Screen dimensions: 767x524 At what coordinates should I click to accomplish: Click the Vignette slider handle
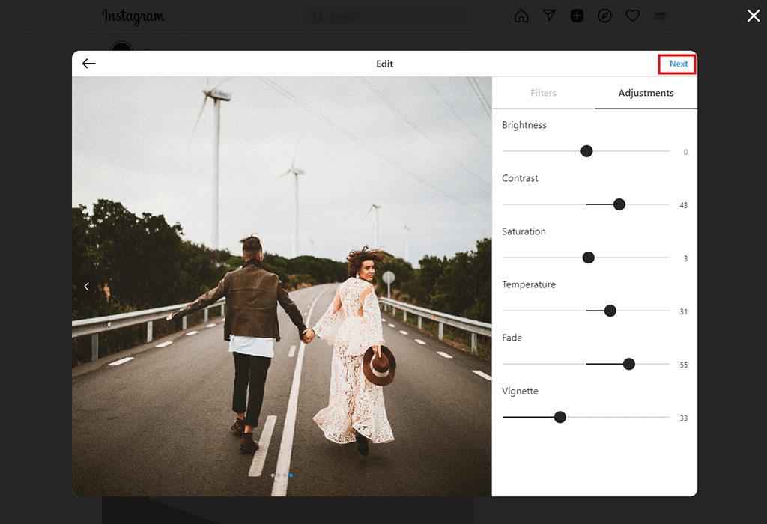560,418
